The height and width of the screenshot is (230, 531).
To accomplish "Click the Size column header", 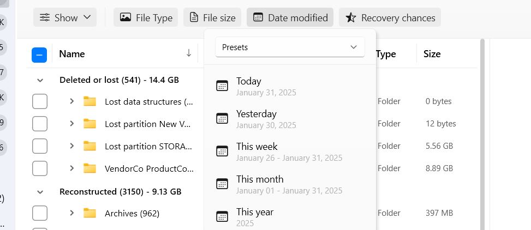I will click(432, 54).
